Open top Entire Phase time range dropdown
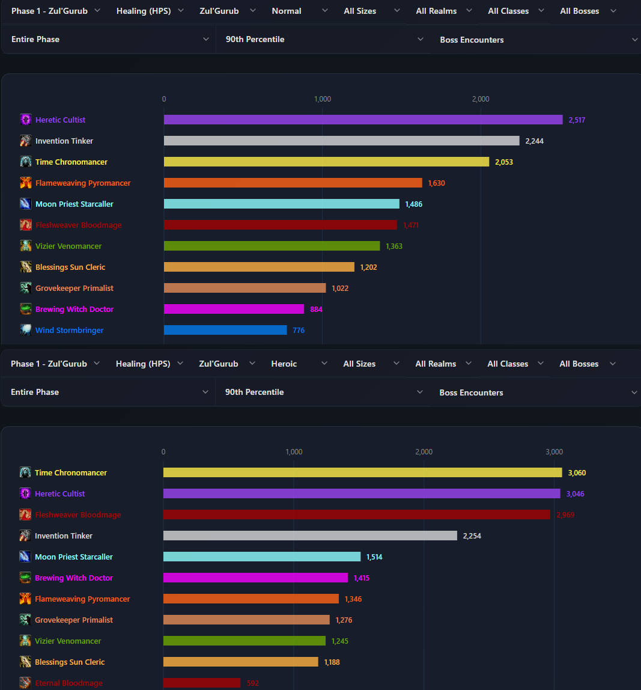 pos(109,39)
